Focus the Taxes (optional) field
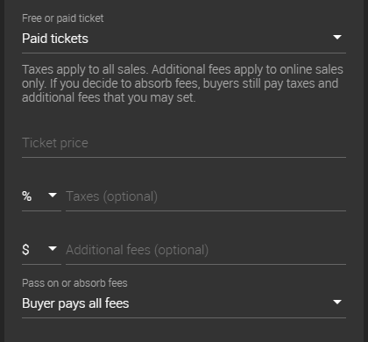 tap(206, 196)
